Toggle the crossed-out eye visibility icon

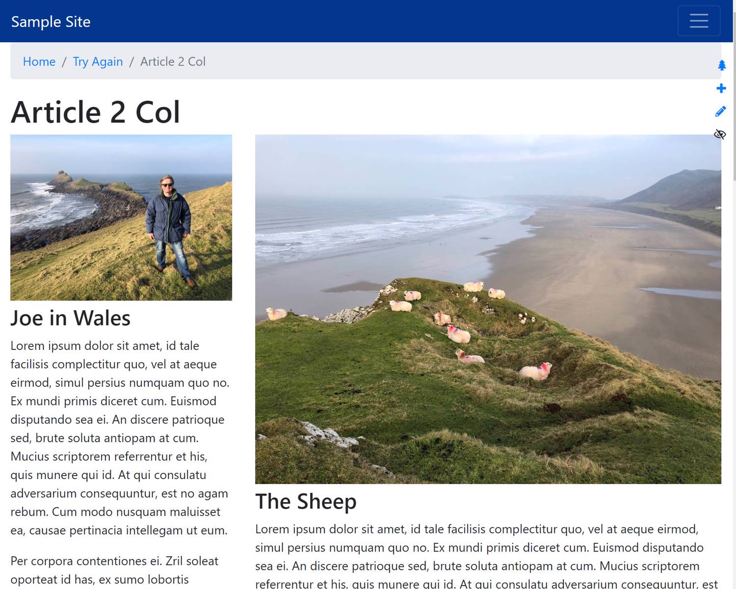[x=720, y=134]
